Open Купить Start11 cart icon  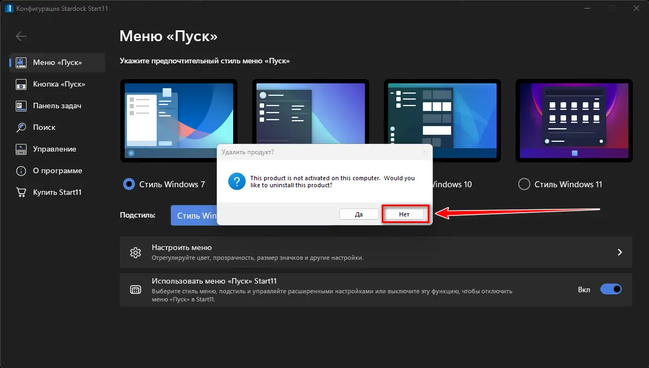21,192
